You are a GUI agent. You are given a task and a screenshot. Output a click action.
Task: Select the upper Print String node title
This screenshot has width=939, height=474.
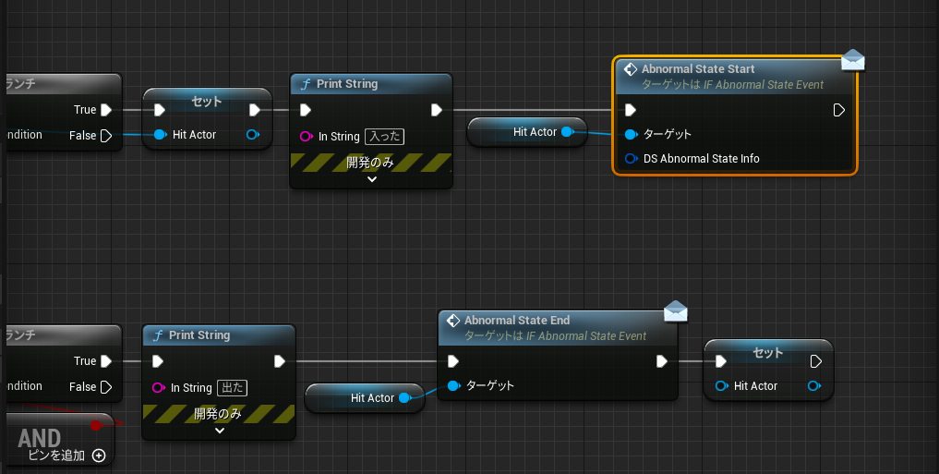click(347, 84)
